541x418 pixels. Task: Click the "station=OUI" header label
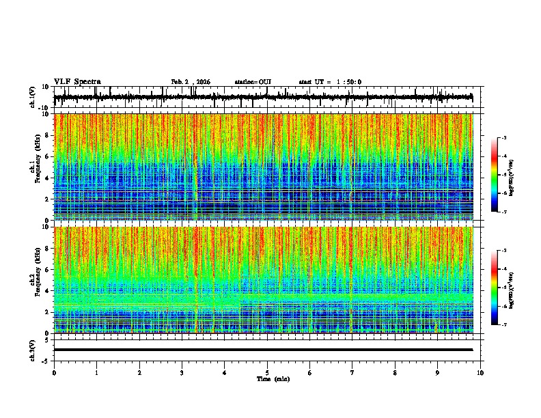click(x=253, y=82)
